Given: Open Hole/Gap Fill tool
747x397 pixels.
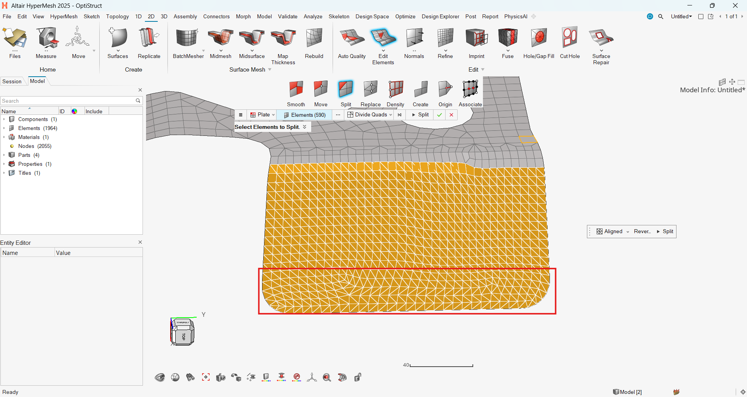Looking at the screenshot, I should (x=539, y=43).
